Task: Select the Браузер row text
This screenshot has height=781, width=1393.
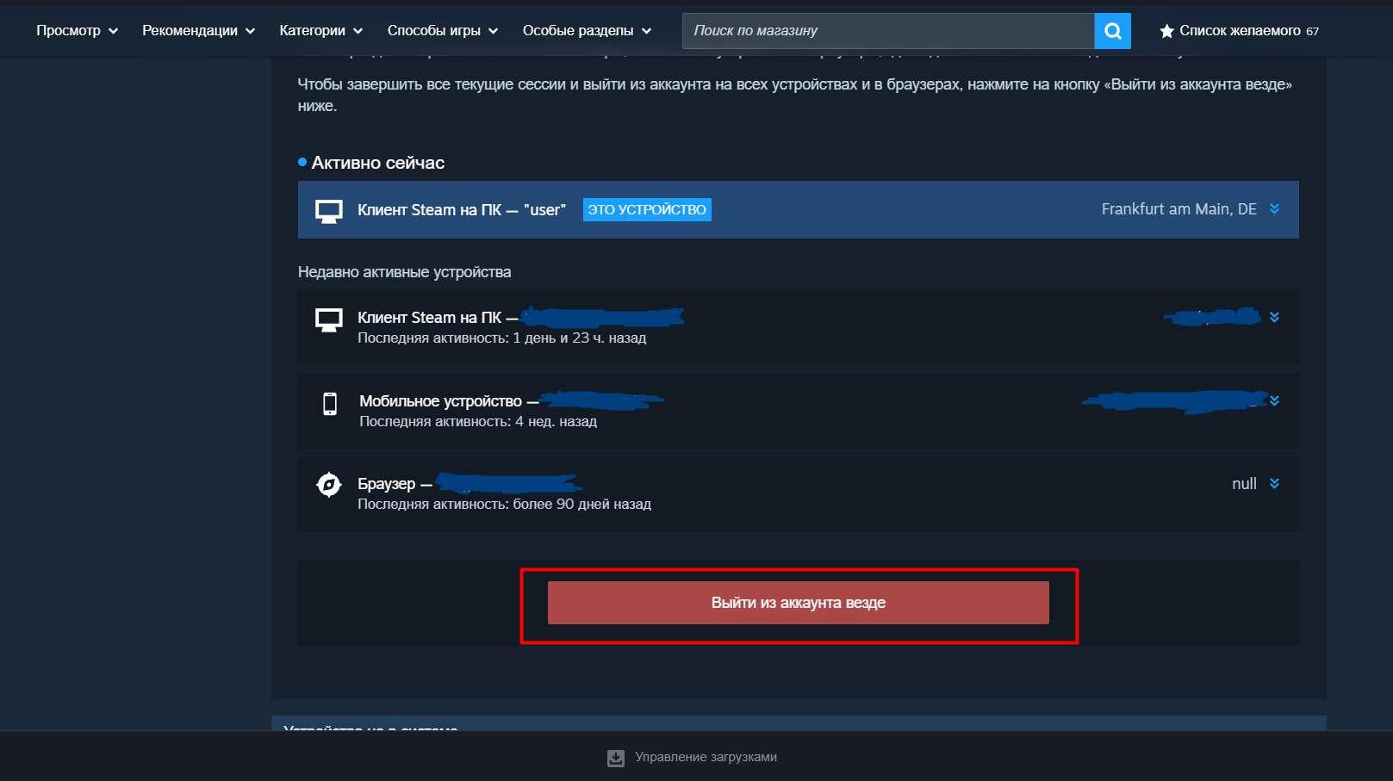Action: click(x=387, y=484)
